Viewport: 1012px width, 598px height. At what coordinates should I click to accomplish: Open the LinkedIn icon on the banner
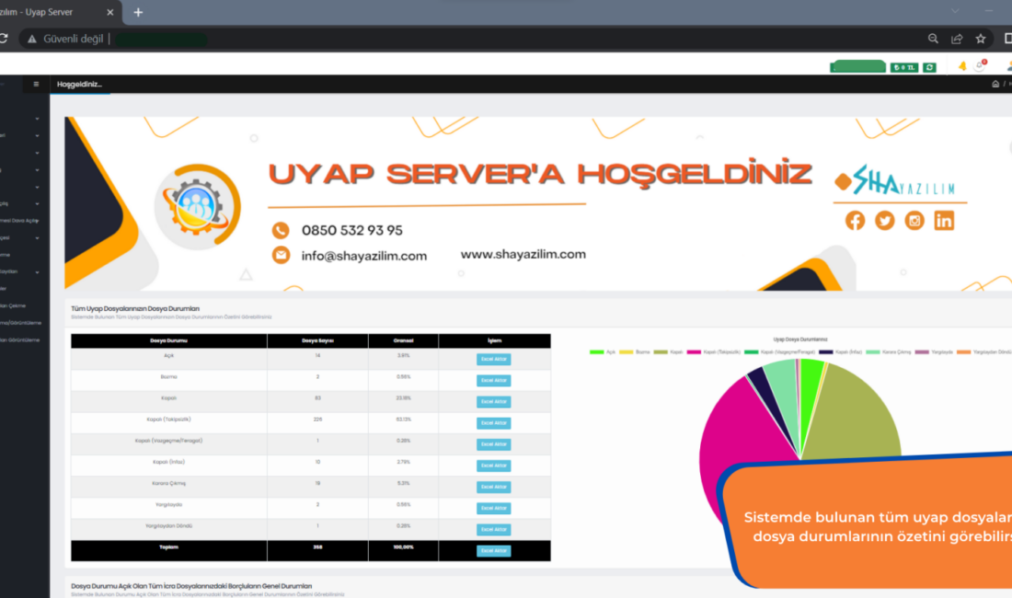pyautogui.click(x=943, y=220)
